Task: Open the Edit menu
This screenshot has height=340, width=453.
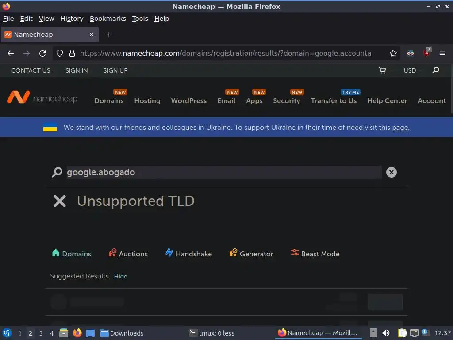Action: 26,19
